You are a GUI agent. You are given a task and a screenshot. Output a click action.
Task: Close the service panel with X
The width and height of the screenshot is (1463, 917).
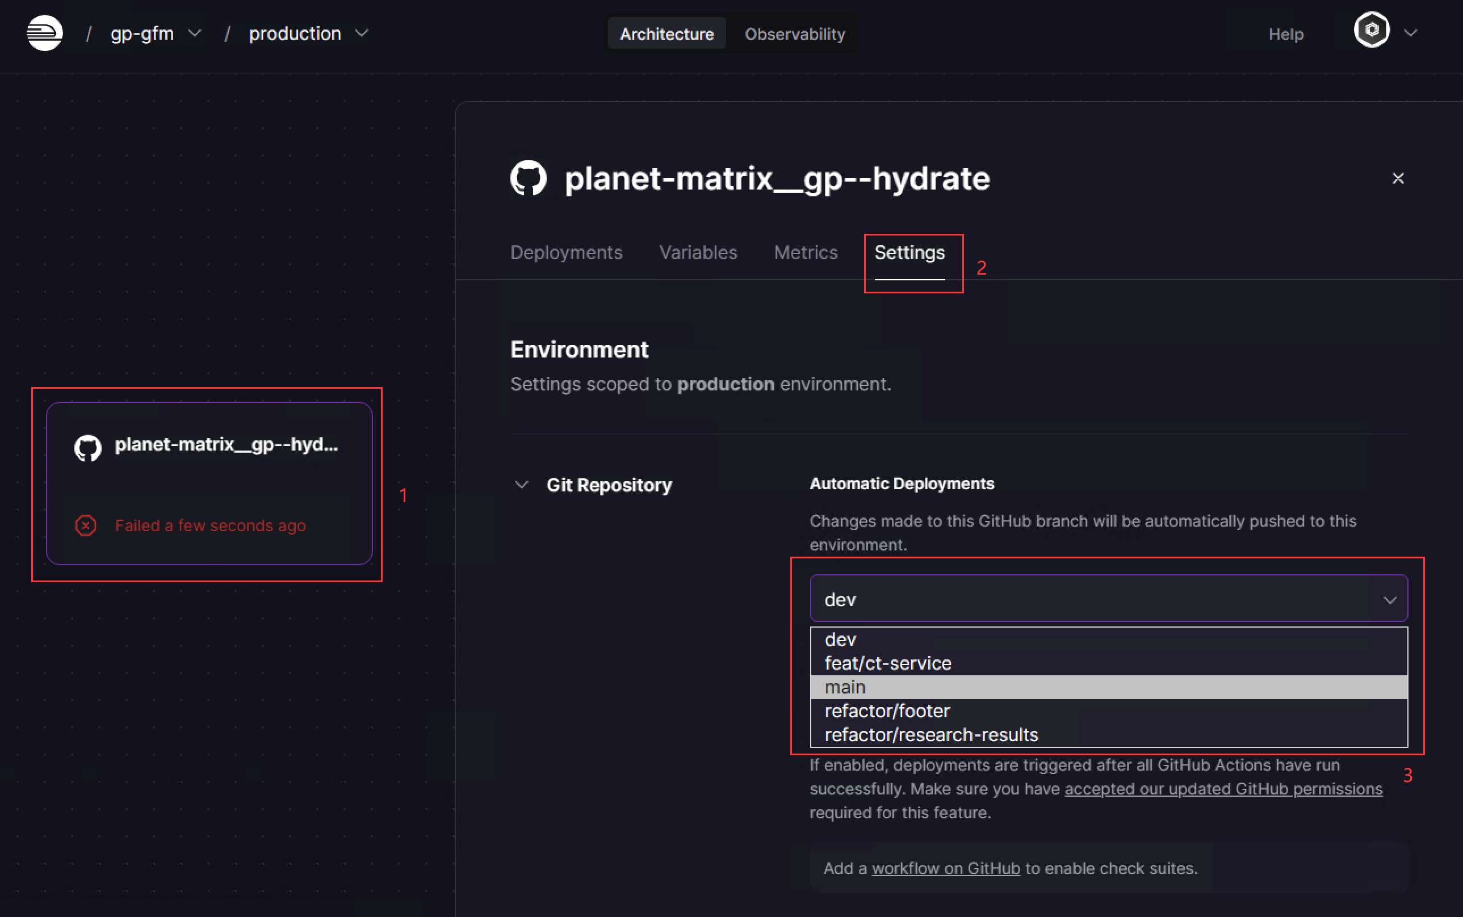1398,178
